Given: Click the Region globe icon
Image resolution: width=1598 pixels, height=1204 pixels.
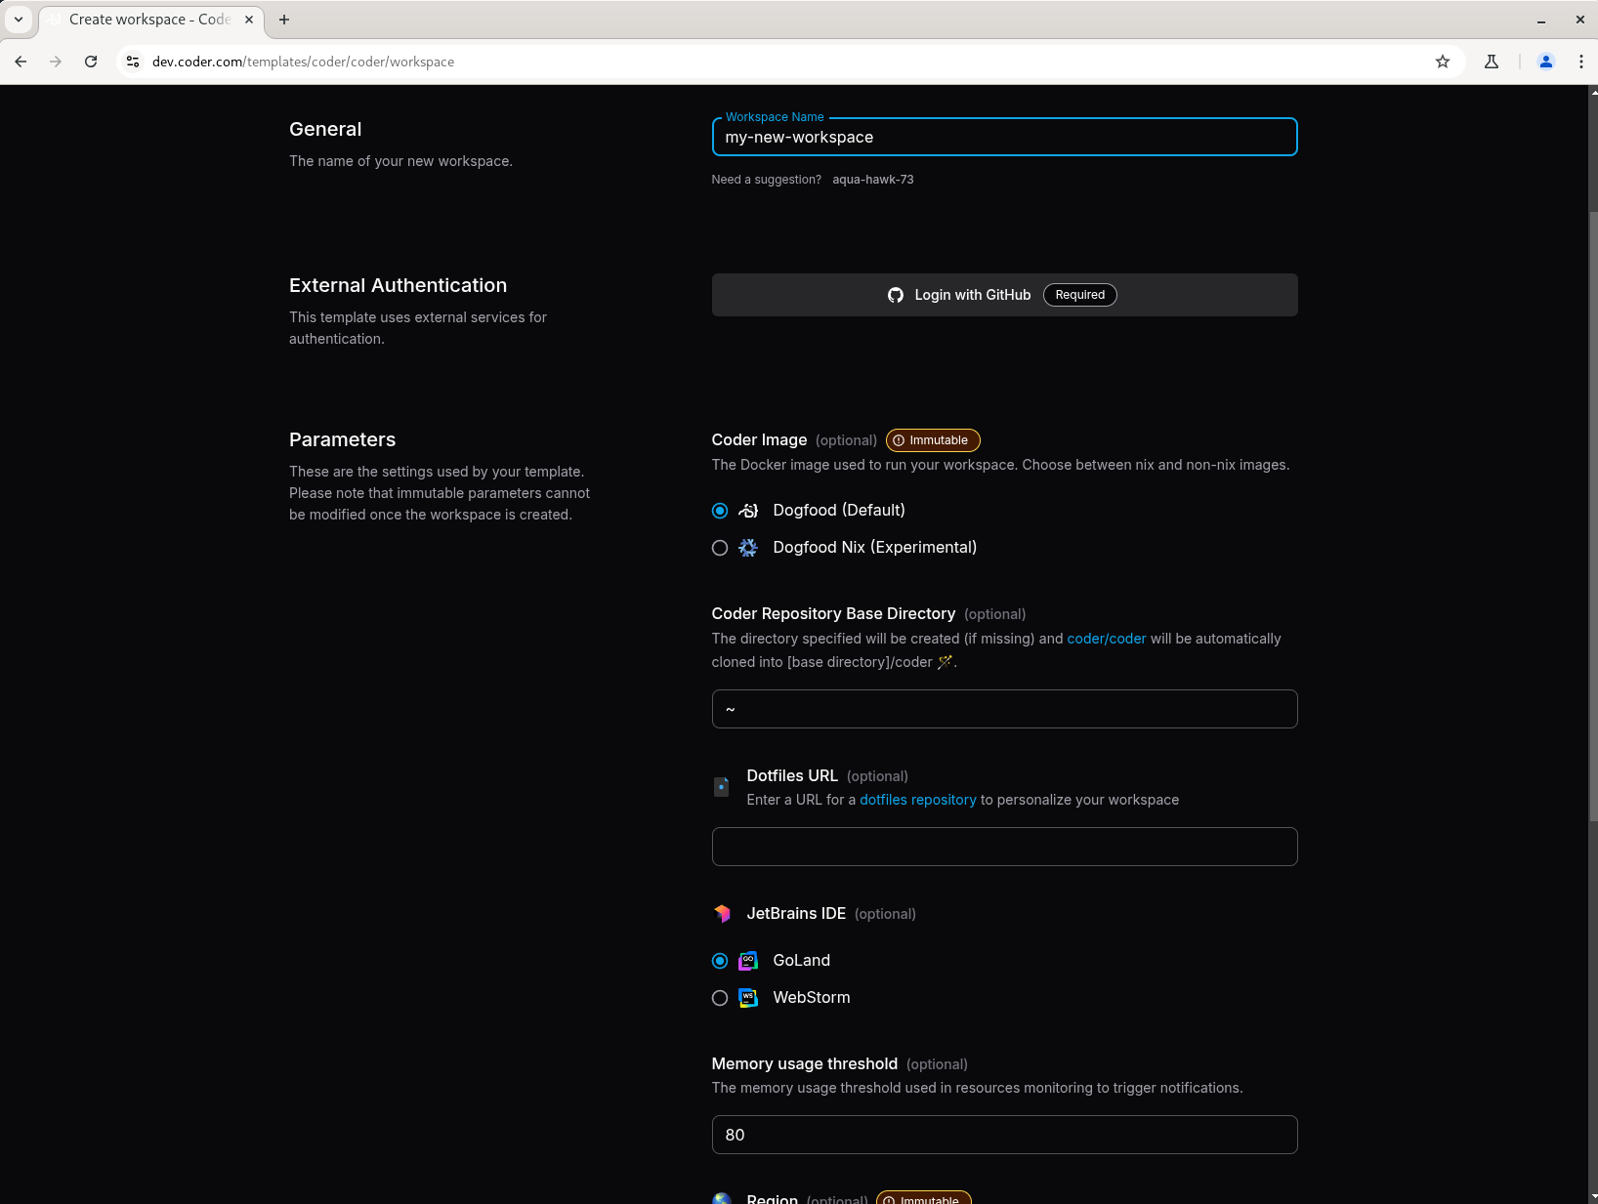Looking at the screenshot, I should pyautogui.click(x=722, y=1198).
